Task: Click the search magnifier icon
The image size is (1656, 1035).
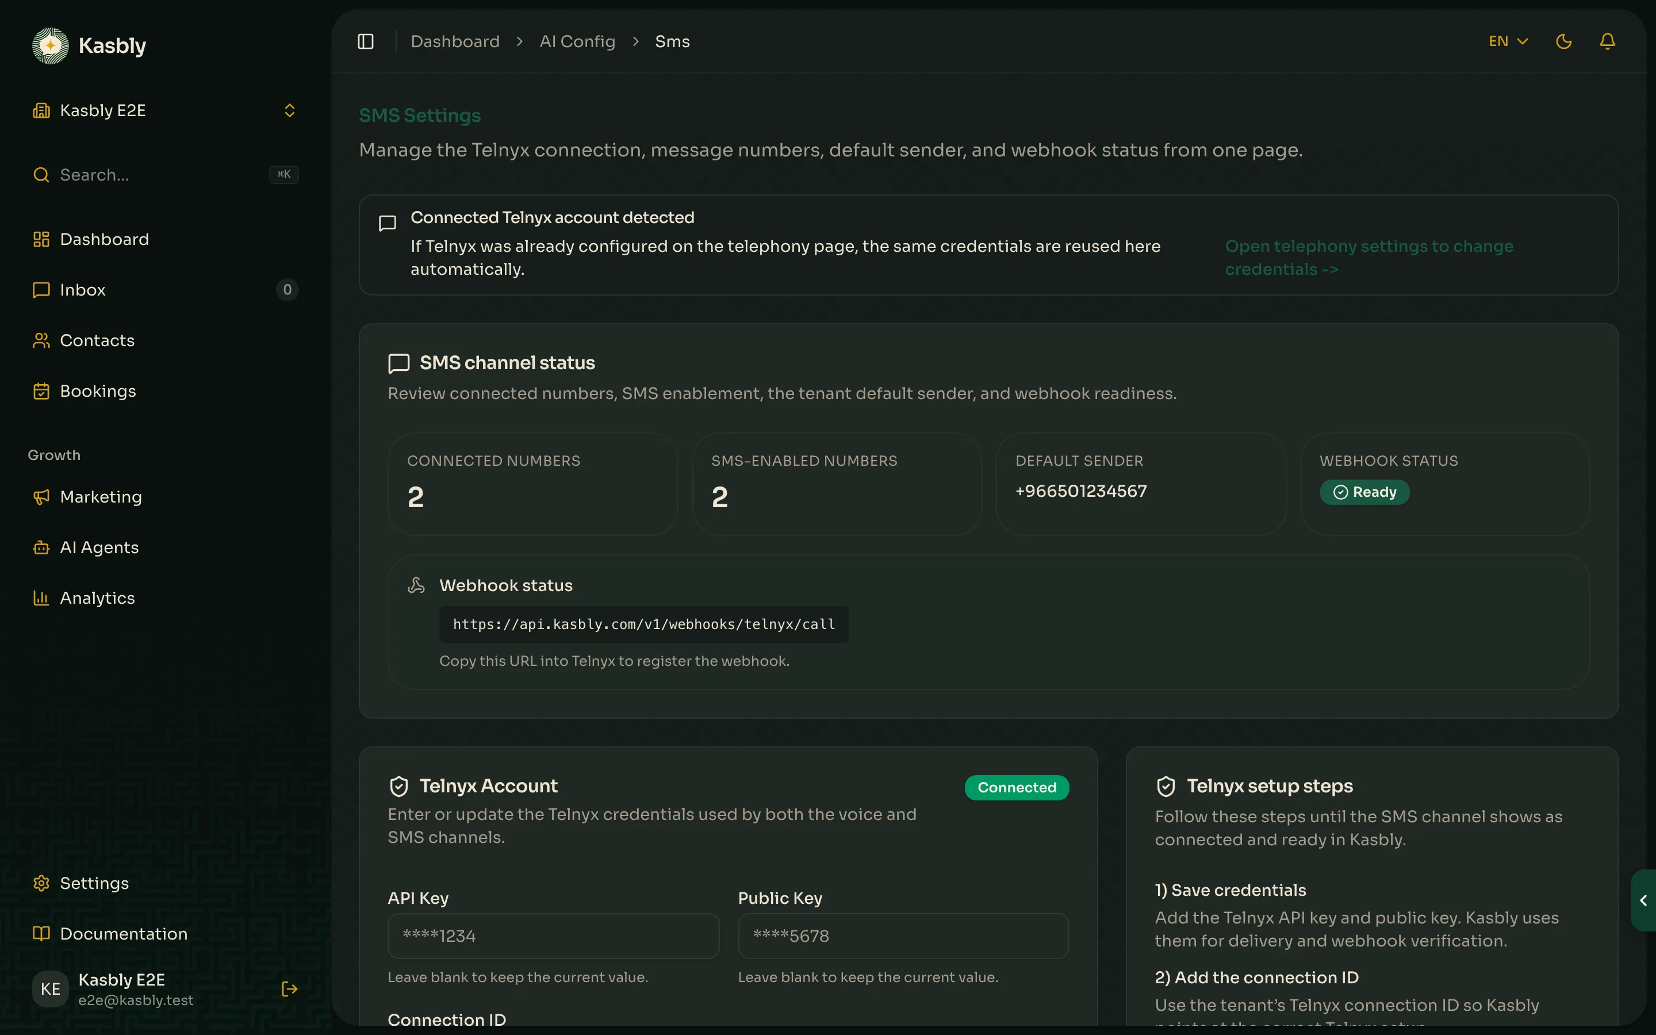Action: (x=41, y=175)
